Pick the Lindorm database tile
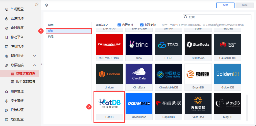Image resolution: width=256 pixels, height=126 pixels. coord(109,77)
